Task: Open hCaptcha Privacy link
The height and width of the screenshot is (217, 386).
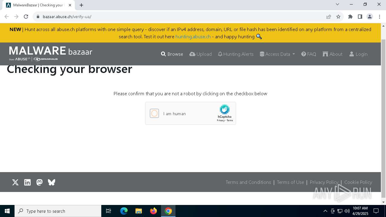Action: coord(221,120)
